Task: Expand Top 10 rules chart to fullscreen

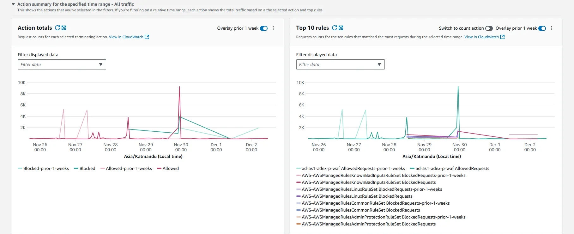Action: (341, 28)
